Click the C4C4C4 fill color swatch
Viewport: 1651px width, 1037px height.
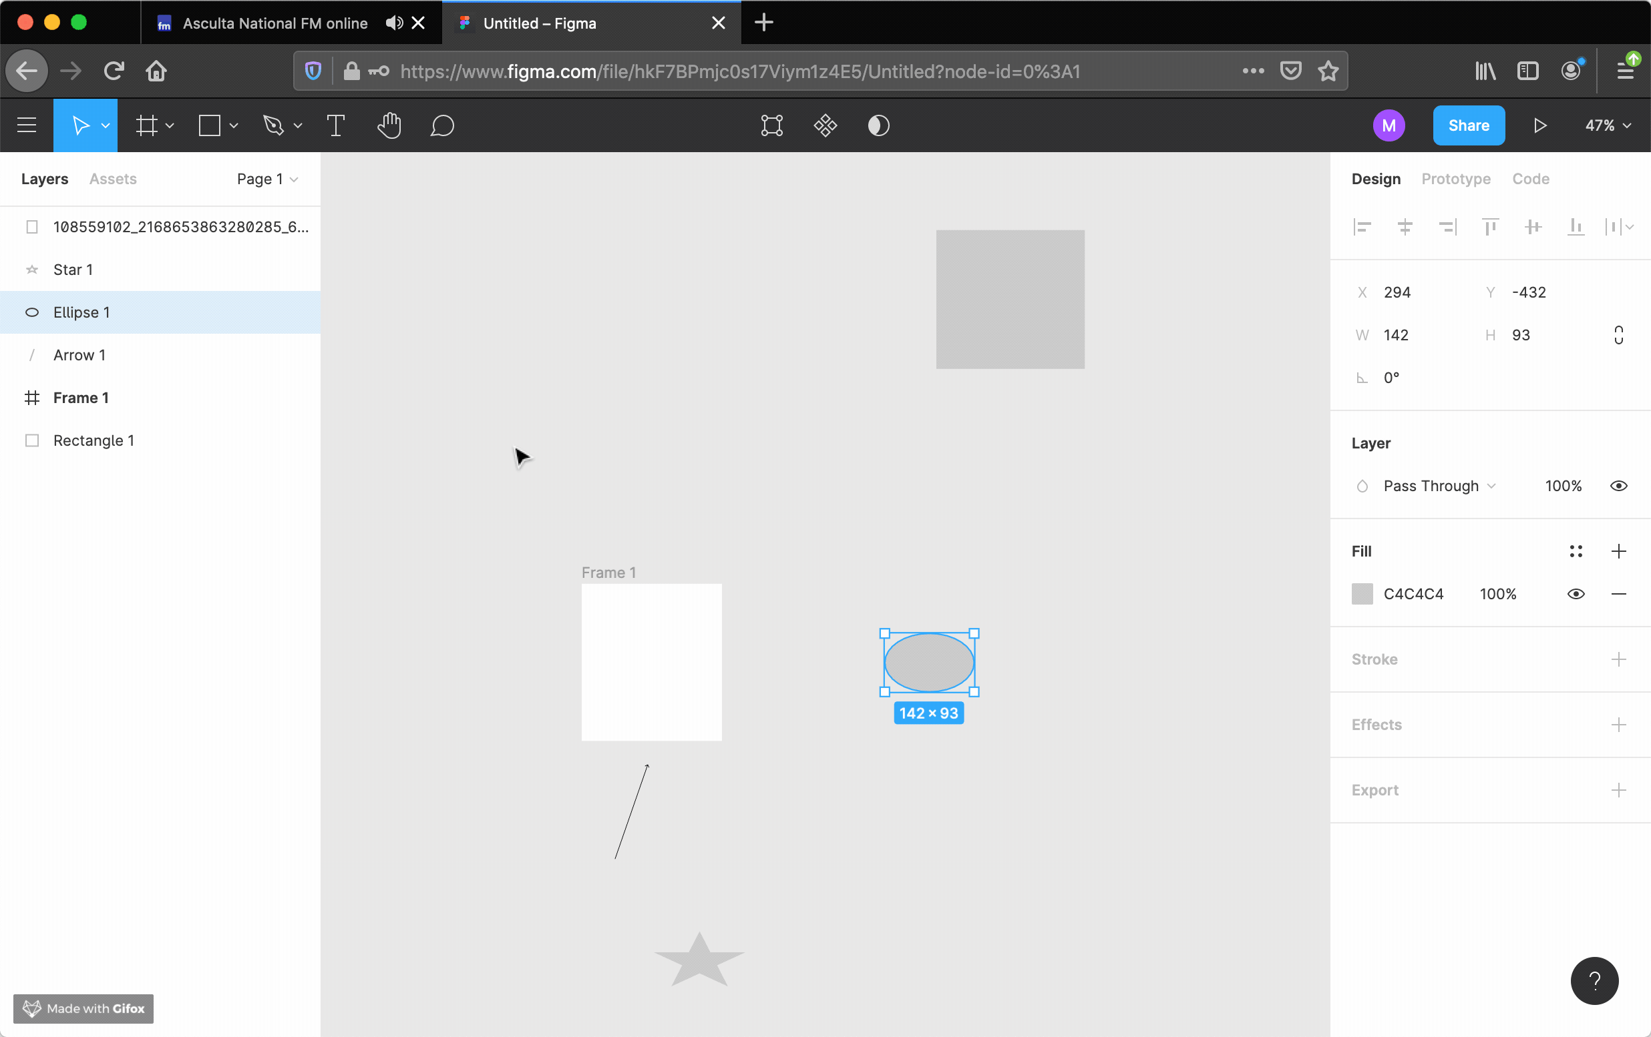[1362, 594]
